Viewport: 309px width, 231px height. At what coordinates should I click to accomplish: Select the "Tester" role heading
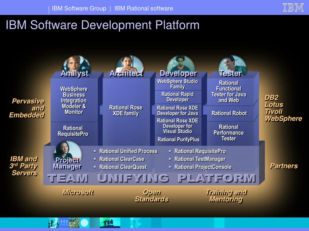[231, 73]
